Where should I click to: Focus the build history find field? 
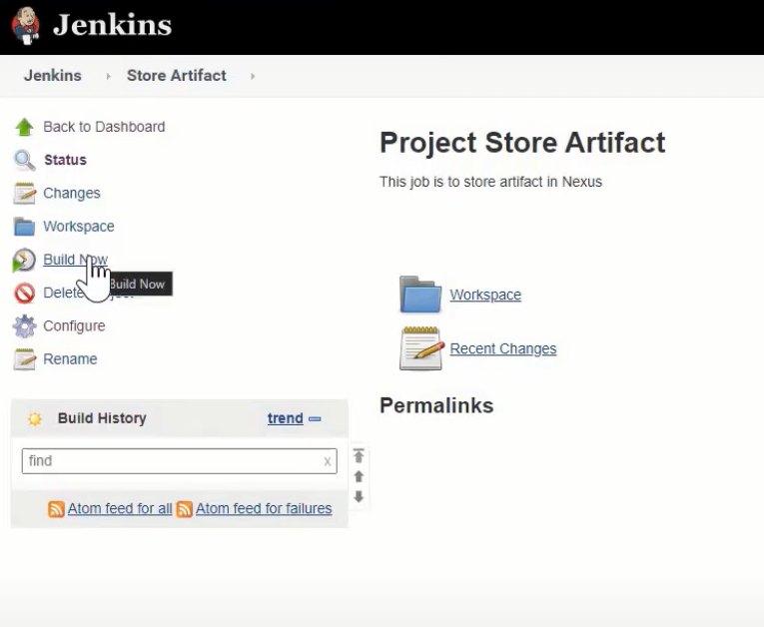(180, 461)
